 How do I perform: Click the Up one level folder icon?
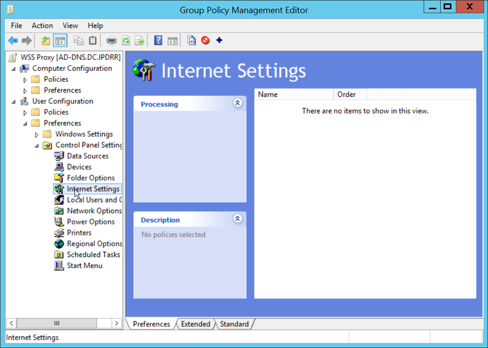click(x=45, y=41)
